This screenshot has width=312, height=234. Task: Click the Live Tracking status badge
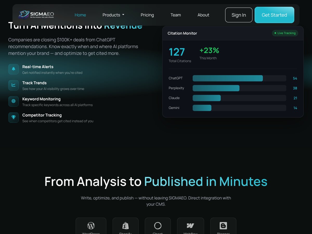(285, 33)
